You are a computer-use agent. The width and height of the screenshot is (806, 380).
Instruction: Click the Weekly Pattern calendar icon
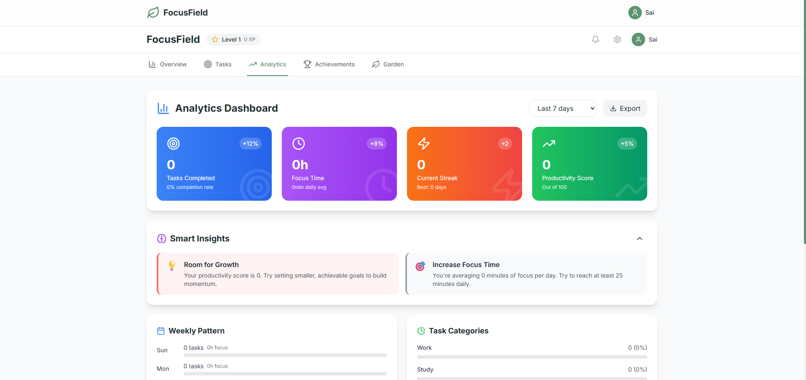(161, 331)
